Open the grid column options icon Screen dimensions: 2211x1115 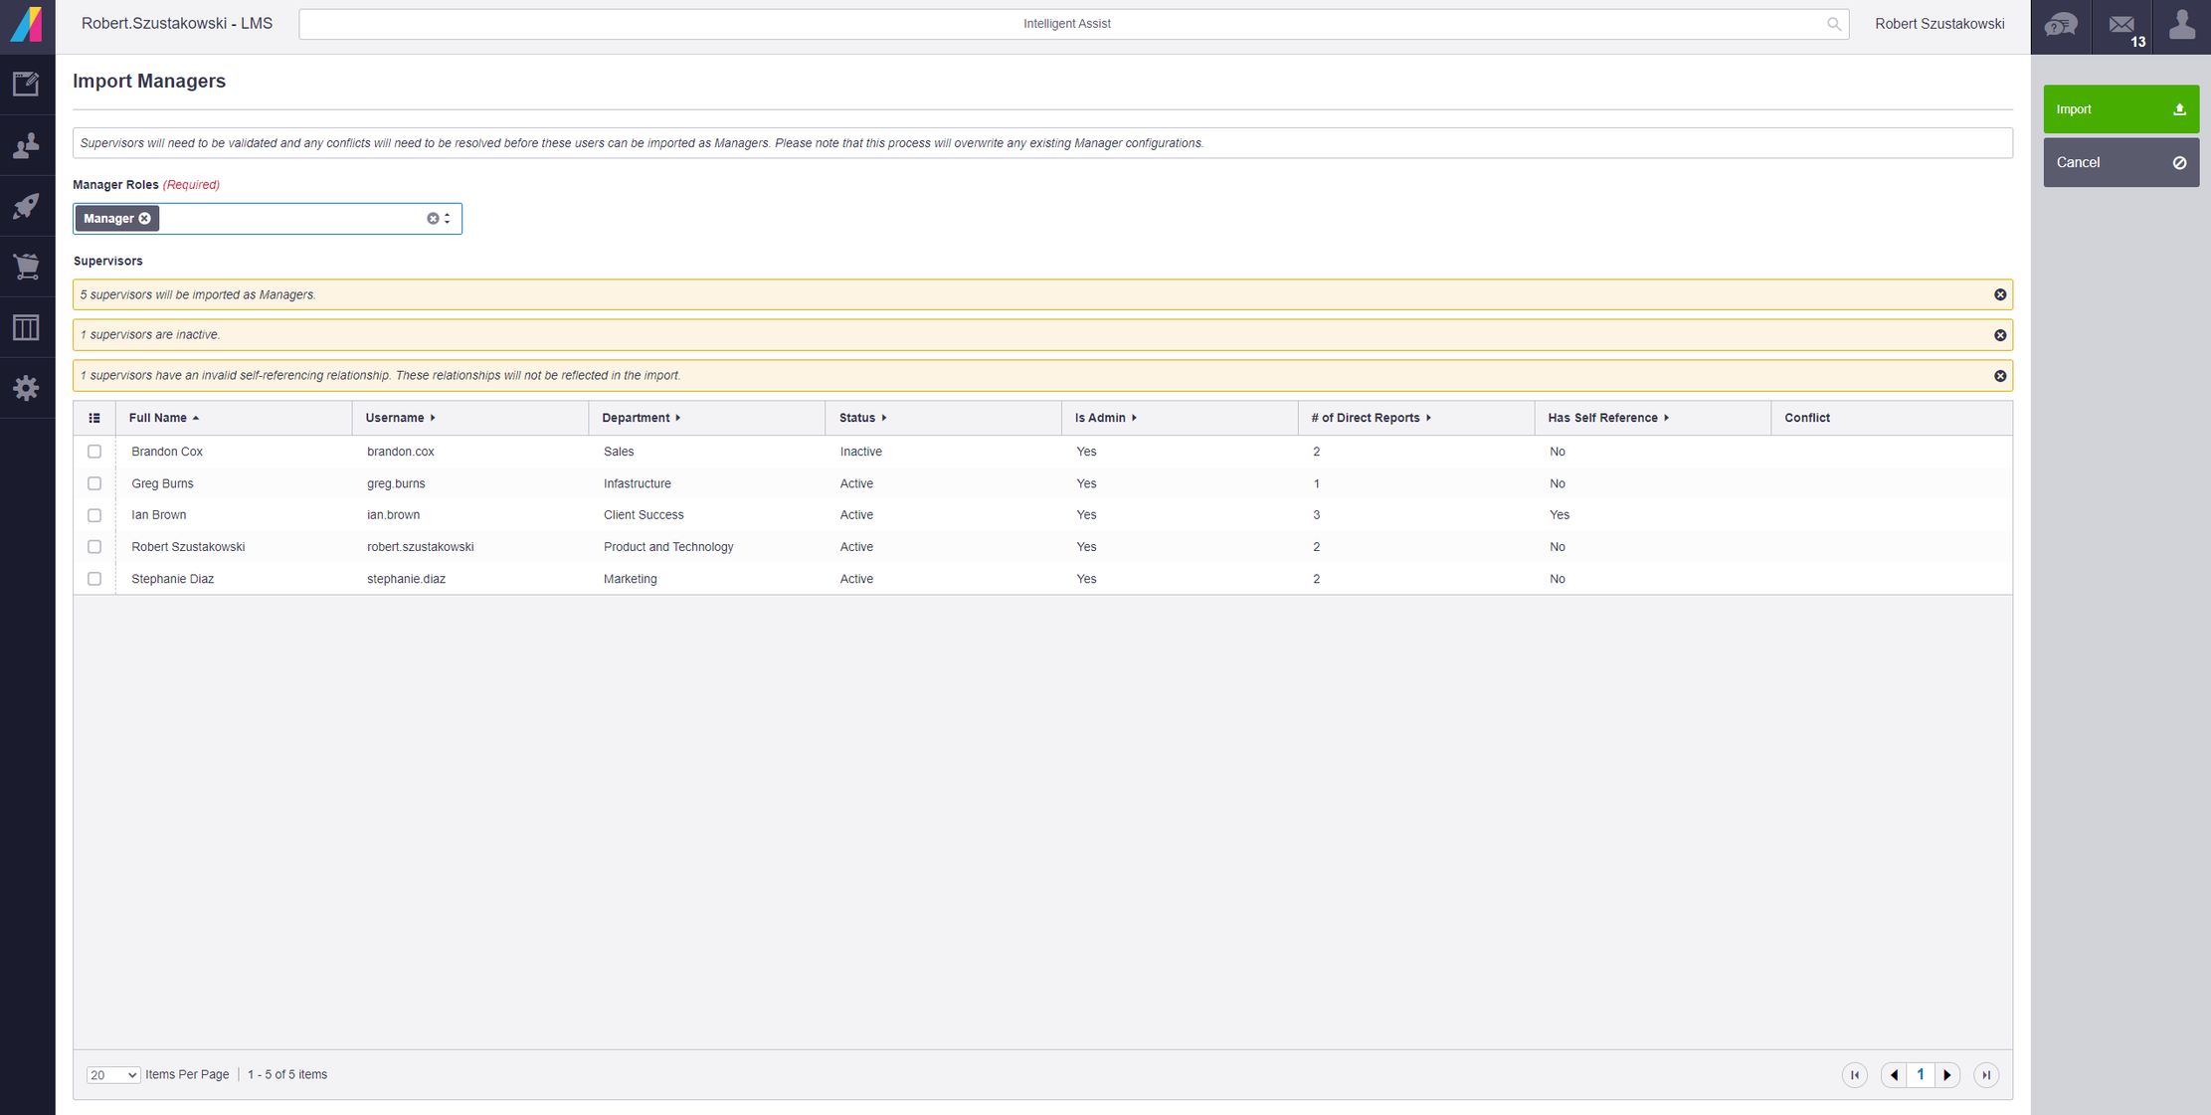[94, 419]
